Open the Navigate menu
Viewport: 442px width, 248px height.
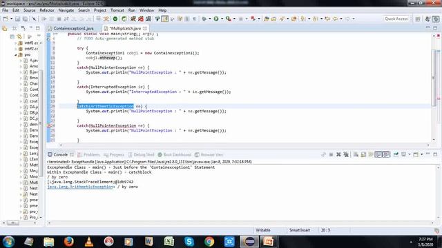click(x=66, y=10)
